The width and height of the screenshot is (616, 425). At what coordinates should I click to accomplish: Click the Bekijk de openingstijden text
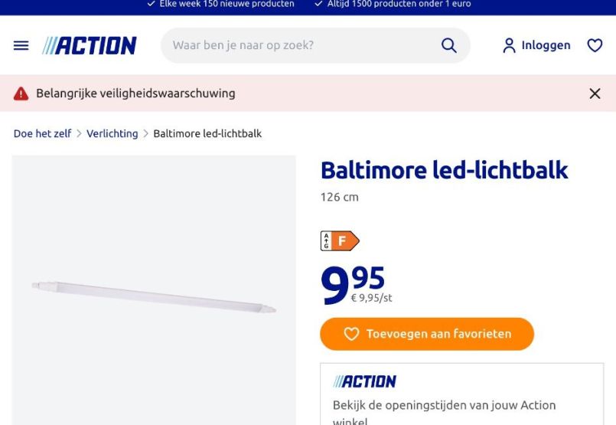[x=444, y=405]
